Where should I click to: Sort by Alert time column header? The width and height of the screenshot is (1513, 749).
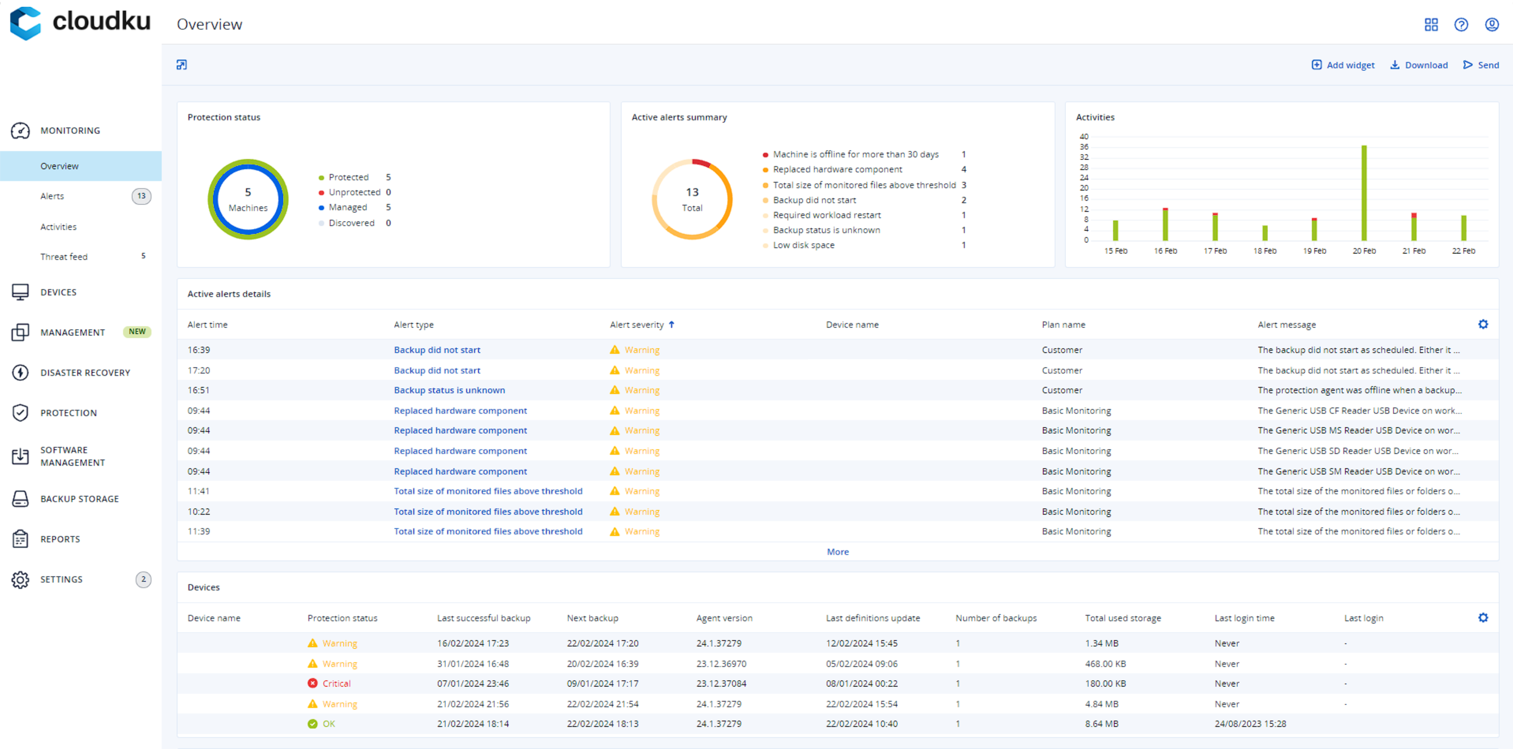[x=207, y=324]
